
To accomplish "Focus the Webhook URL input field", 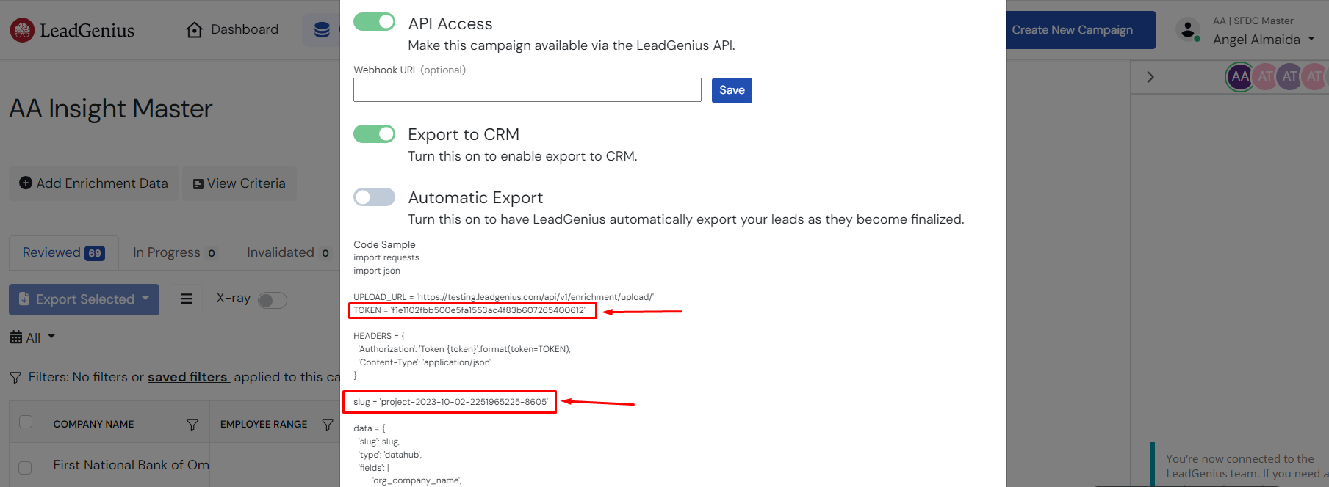I will (x=527, y=90).
